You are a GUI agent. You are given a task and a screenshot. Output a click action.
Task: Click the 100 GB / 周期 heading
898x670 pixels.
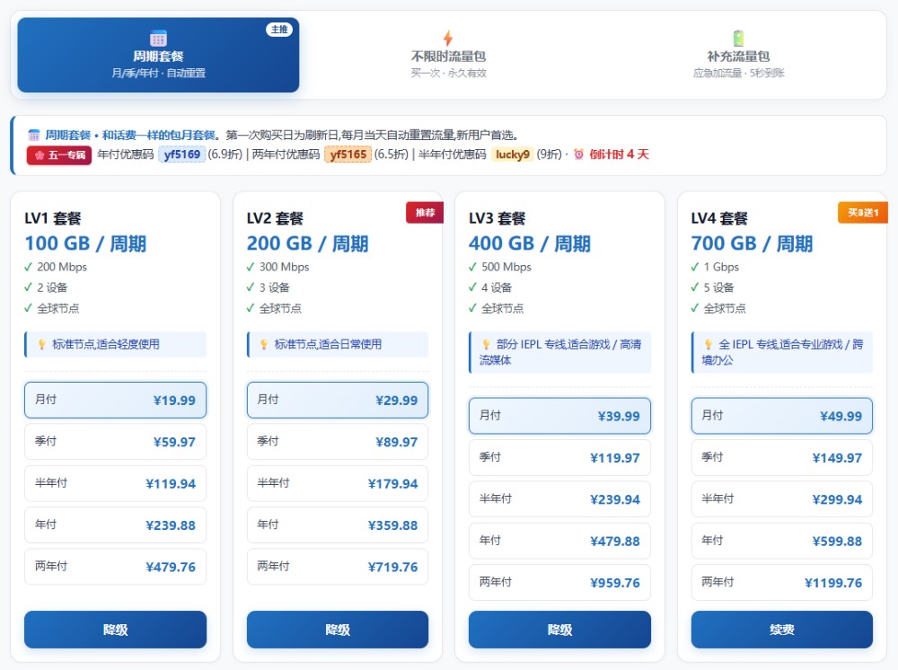pyautogui.click(x=85, y=243)
